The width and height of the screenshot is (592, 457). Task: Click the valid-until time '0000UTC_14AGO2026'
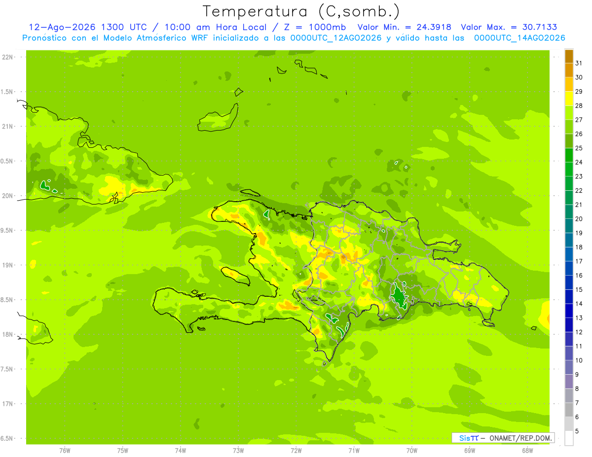click(x=519, y=37)
